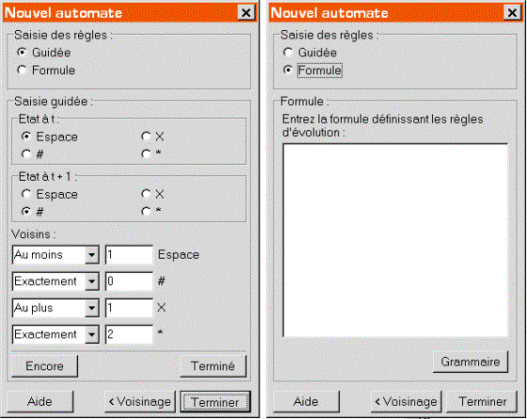Open the Grammaire button
This screenshot has height=419, width=527.
[x=471, y=362]
